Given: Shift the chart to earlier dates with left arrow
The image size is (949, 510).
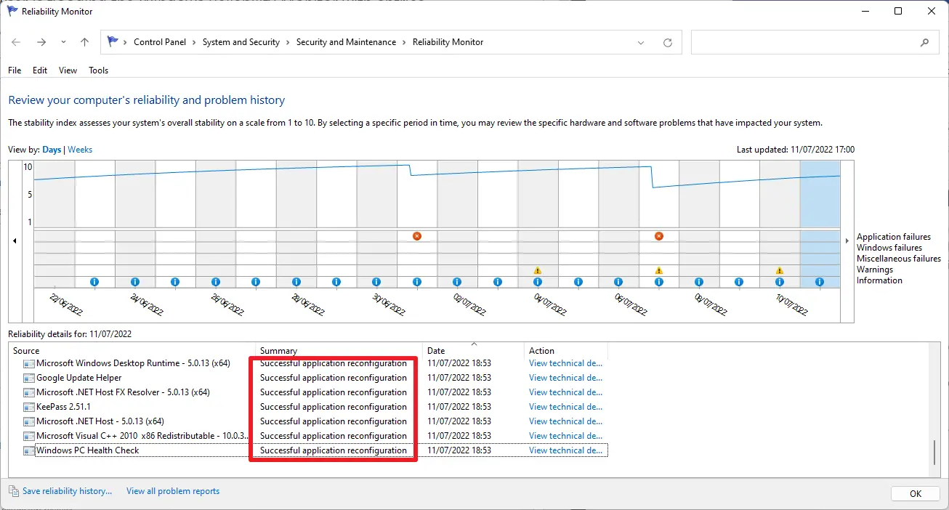Looking at the screenshot, I should 15,240.
